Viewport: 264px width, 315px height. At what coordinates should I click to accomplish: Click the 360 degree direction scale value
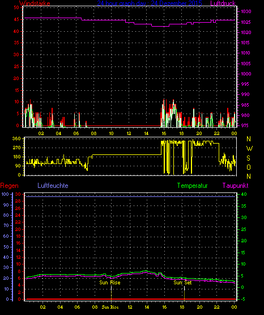click(16, 138)
